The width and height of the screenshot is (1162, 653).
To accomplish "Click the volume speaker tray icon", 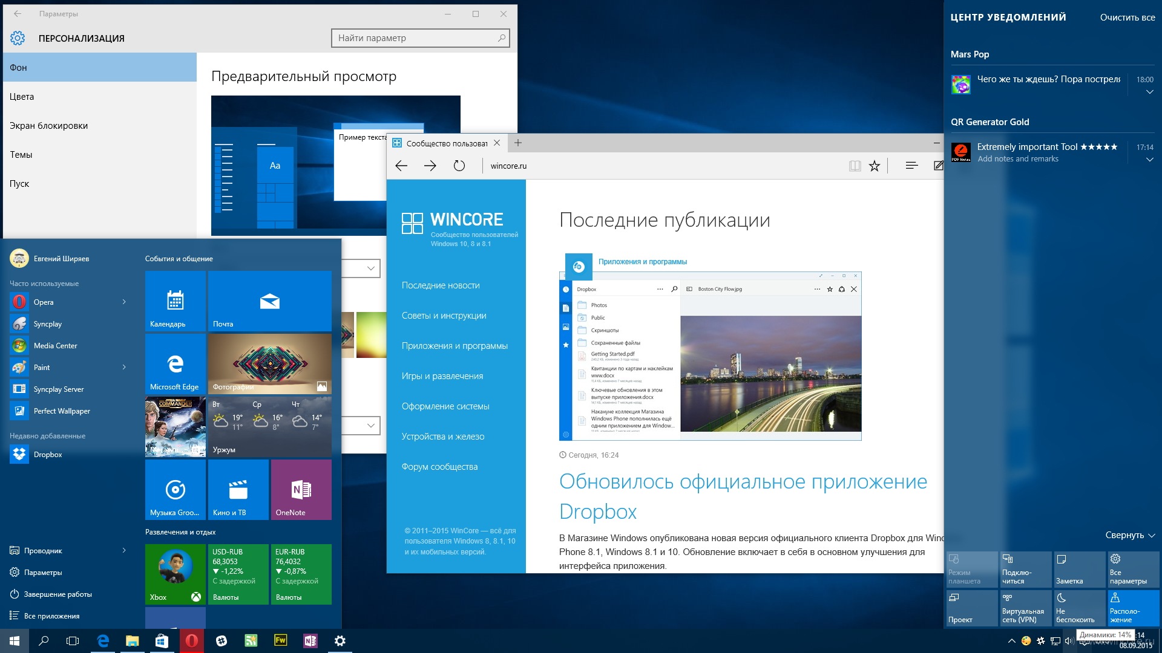I will tap(1069, 641).
